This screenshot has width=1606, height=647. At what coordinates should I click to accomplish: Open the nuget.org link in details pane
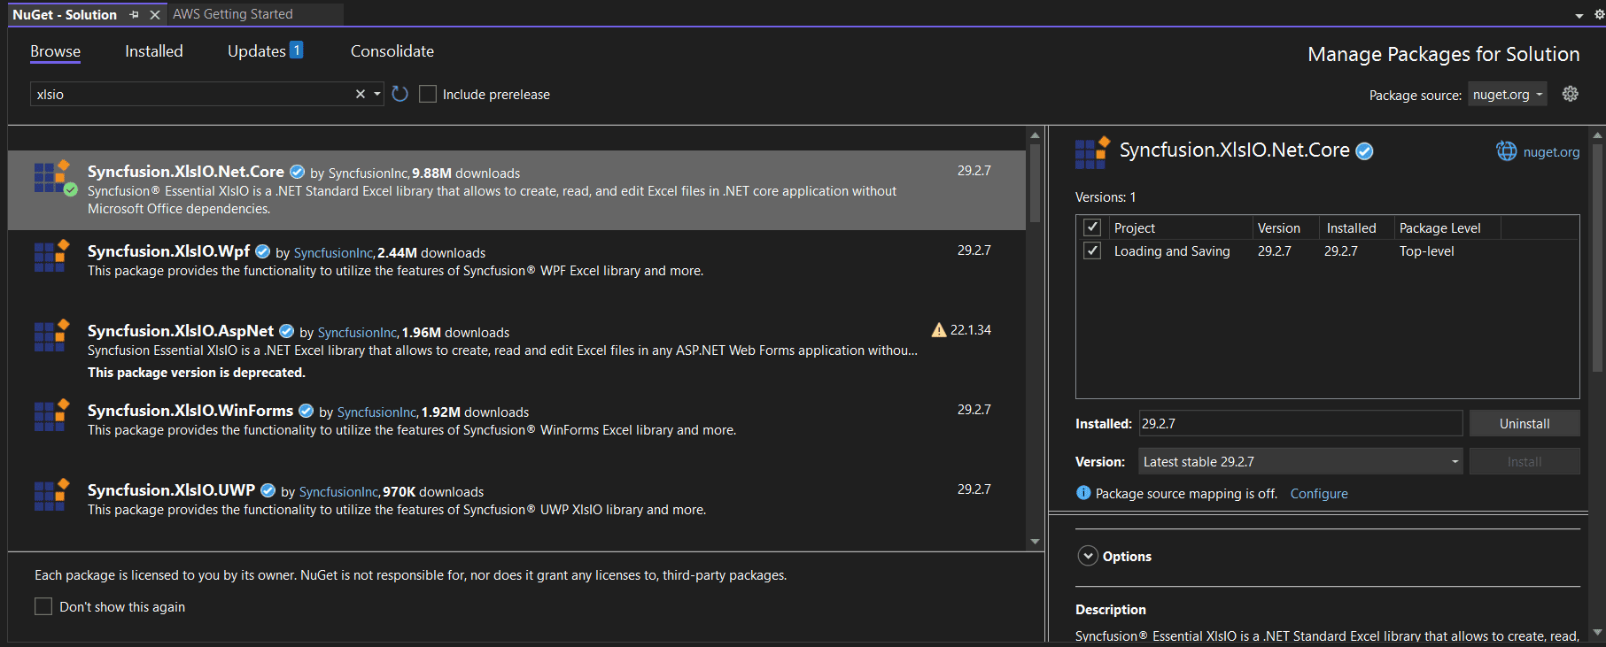[x=1551, y=152]
